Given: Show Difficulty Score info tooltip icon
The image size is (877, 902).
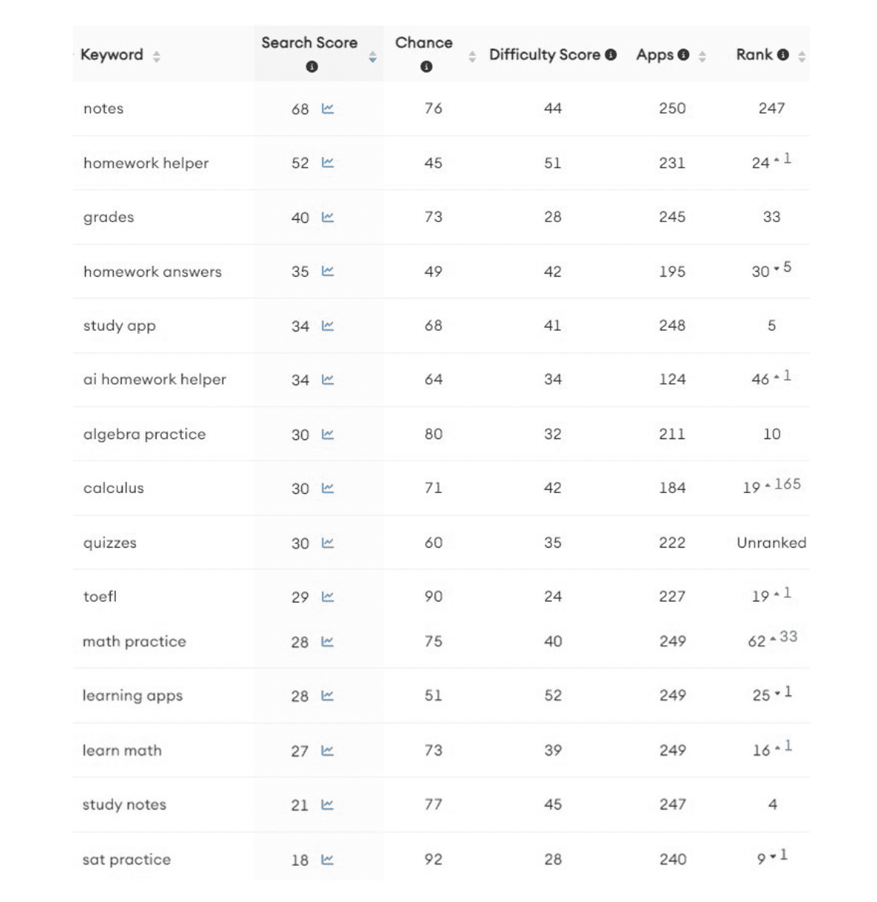Looking at the screenshot, I should [x=611, y=55].
